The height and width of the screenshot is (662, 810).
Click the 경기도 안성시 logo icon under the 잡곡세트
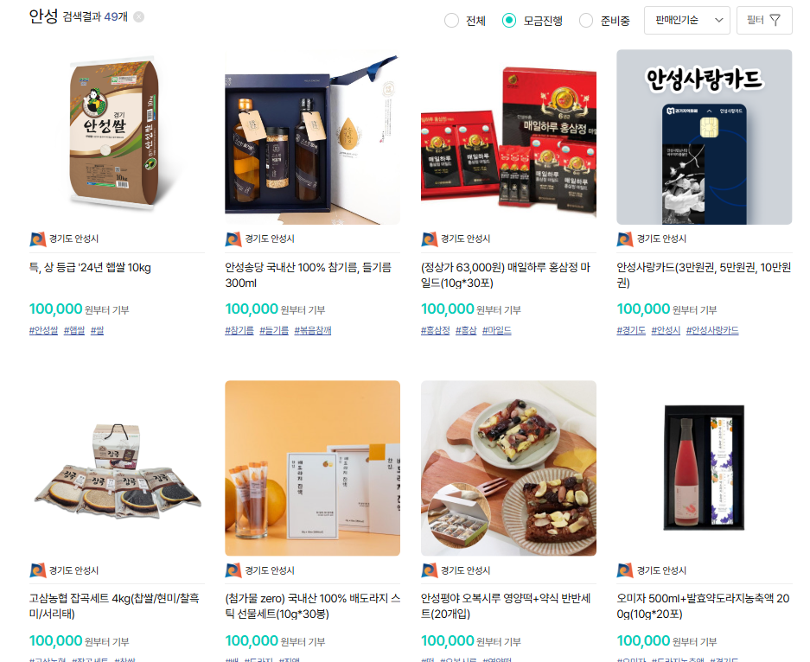coord(38,570)
